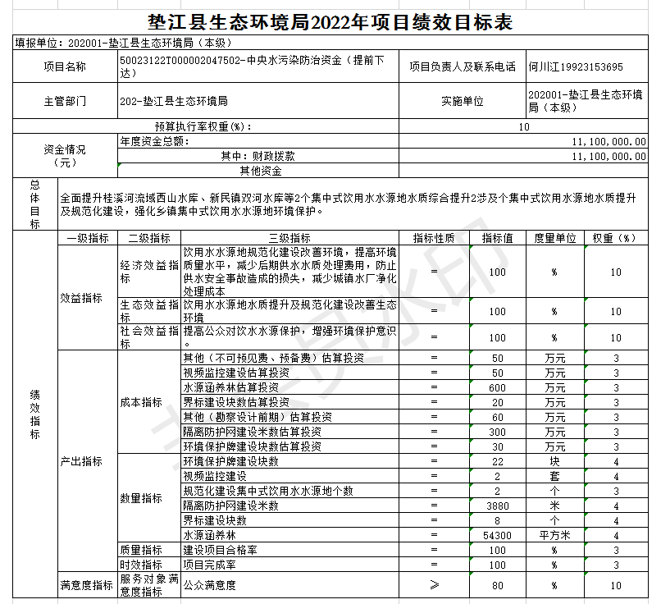Select the 填报单位 row text

click(124, 43)
